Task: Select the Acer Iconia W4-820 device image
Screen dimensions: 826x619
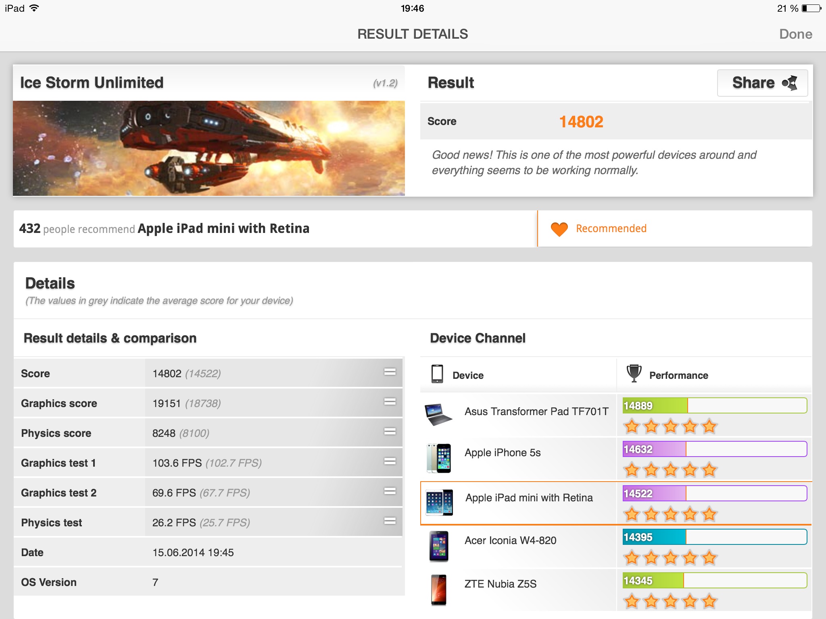Action: pos(439,546)
